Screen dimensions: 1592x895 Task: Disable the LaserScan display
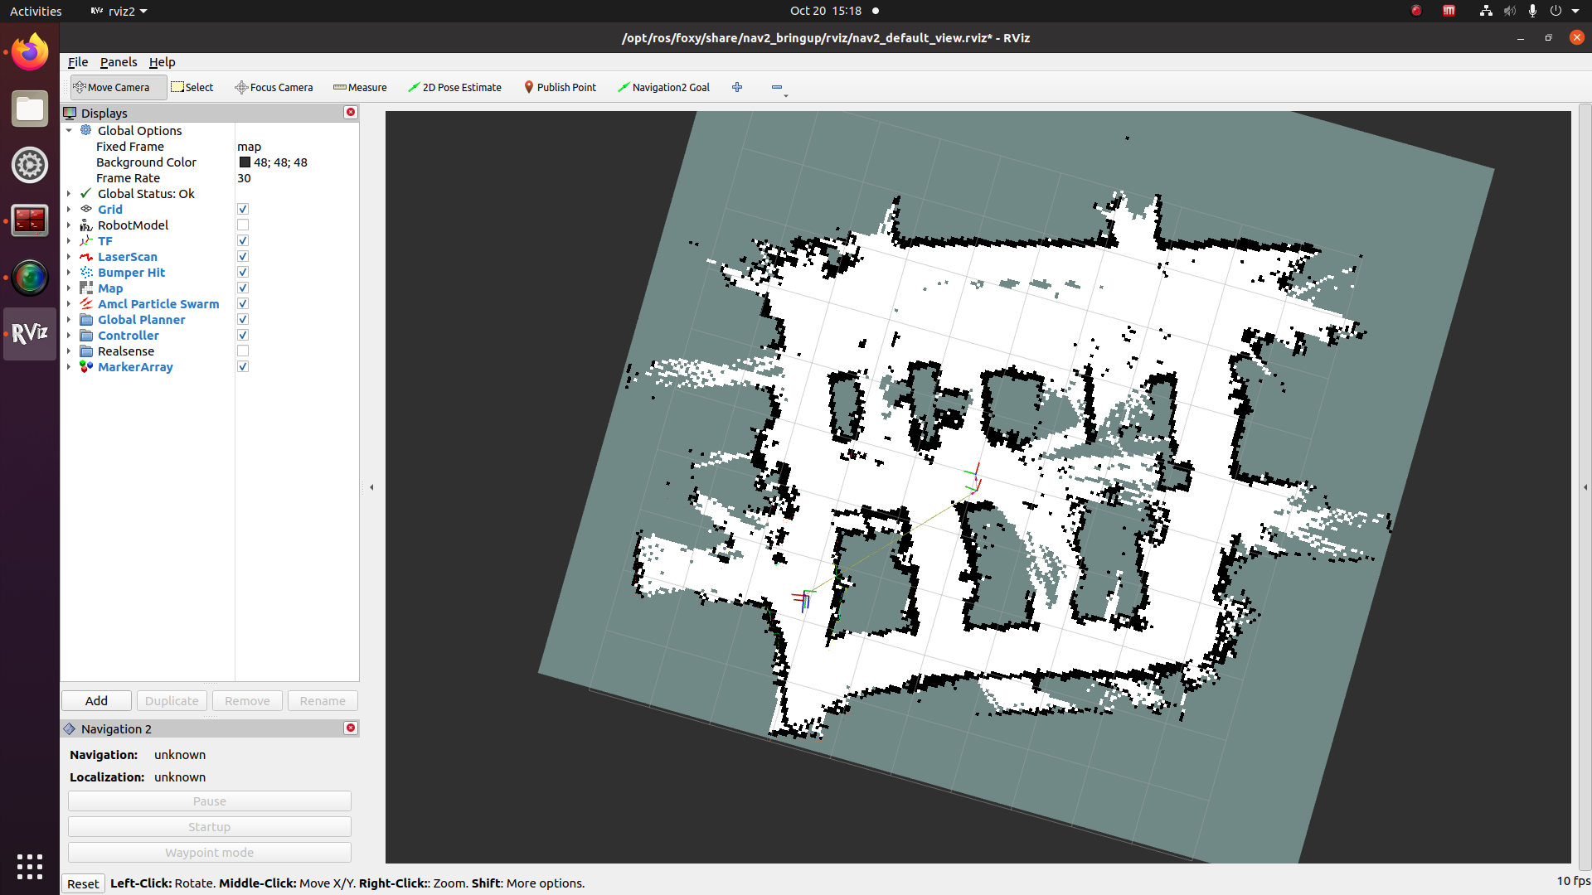243,256
